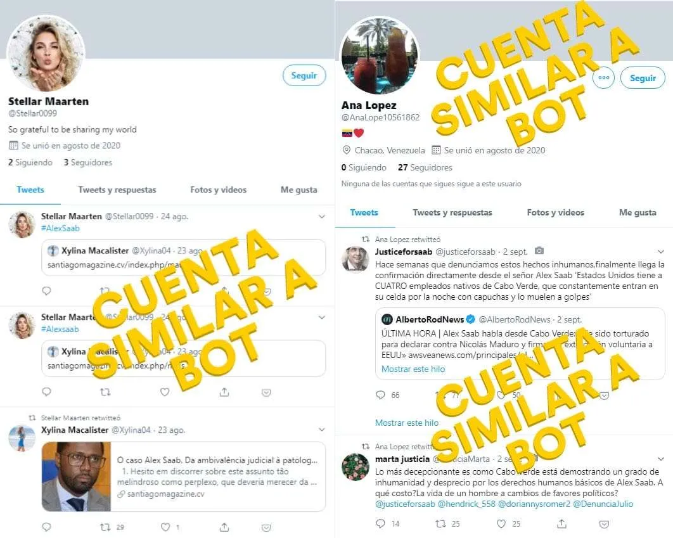The height and width of the screenshot is (538, 673).
Task: Open the chevron menu on Justiceforsaab tweet
Action: pyautogui.click(x=660, y=252)
